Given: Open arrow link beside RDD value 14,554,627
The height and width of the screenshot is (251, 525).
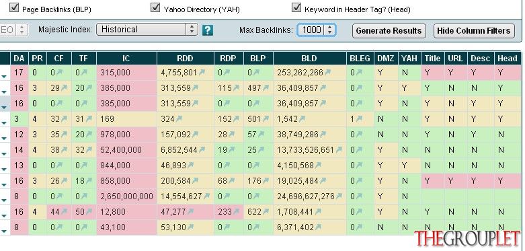Looking at the screenshot, I should click(x=206, y=196).
